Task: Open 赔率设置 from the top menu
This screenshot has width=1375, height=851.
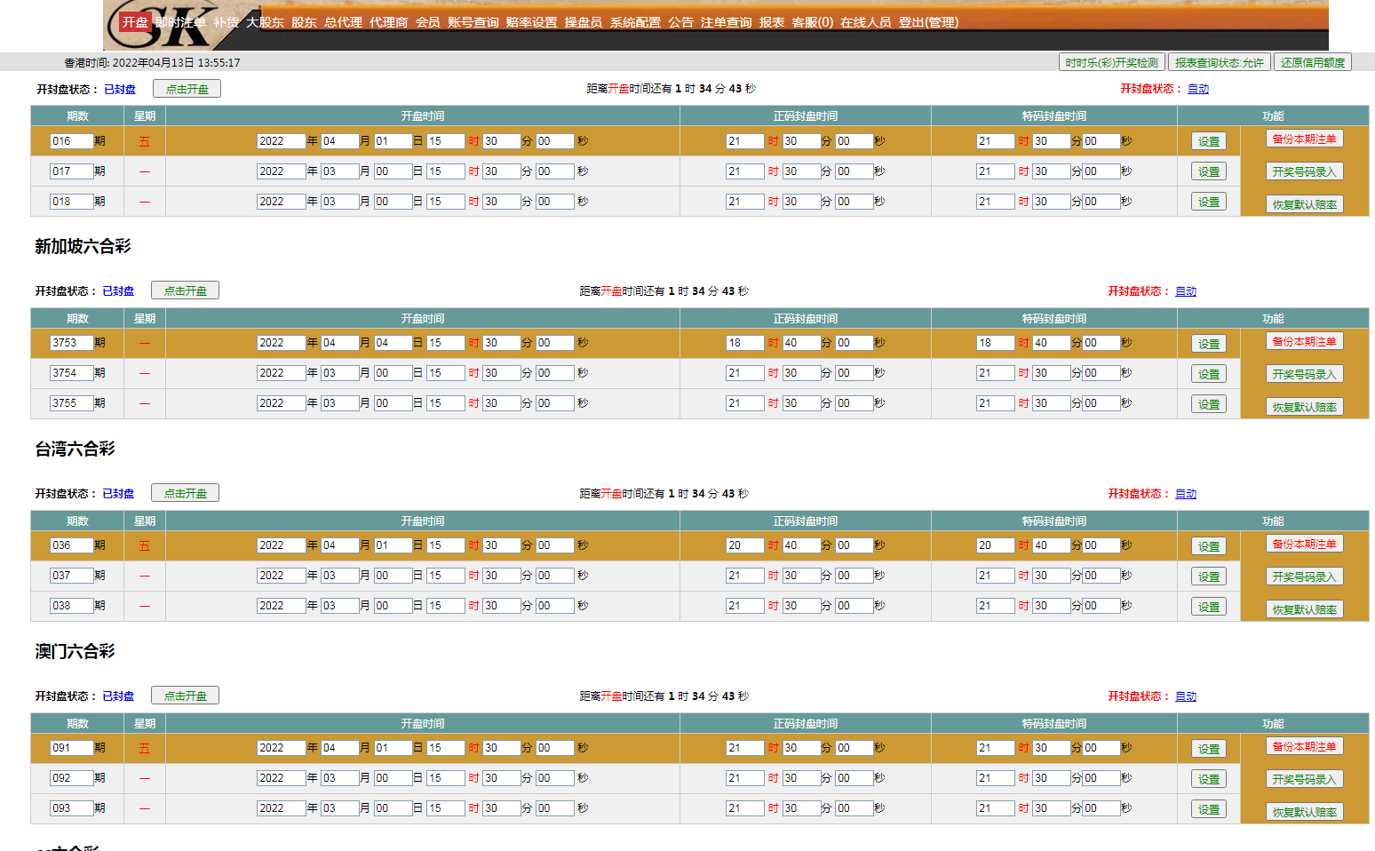Action: pyautogui.click(x=532, y=22)
